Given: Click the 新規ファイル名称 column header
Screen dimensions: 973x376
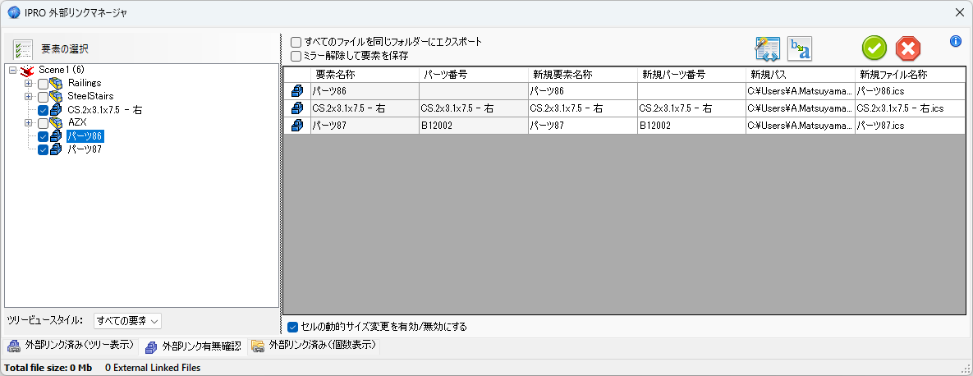Looking at the screenshot, I should click(x=911, y=75).
